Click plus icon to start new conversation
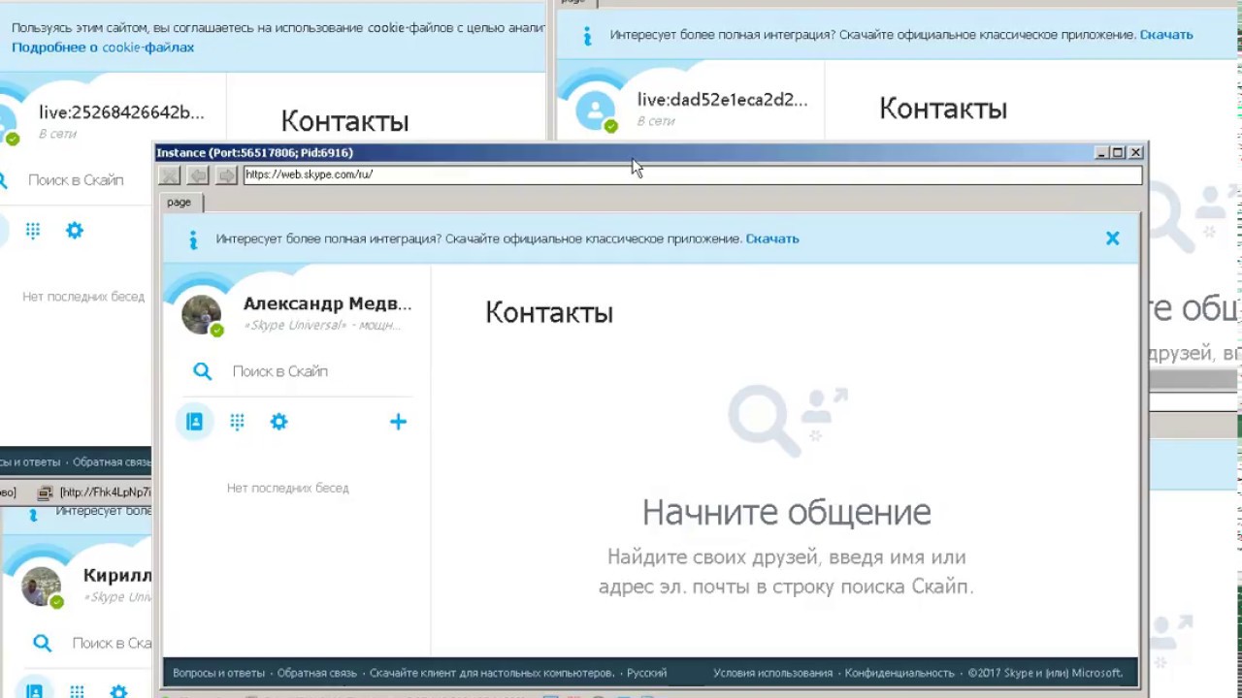This screenshot has width=1242, height=698. point(398,422)
